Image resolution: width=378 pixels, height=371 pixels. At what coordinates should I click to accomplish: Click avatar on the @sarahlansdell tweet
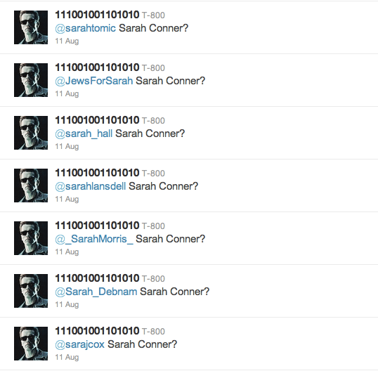[31, 185]
